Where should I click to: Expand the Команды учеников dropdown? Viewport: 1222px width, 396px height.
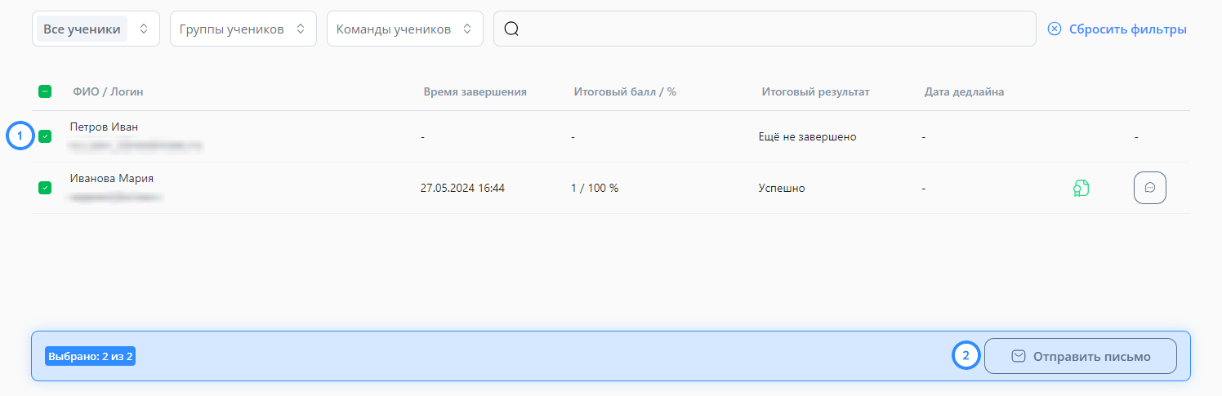[x=405, y=29]
